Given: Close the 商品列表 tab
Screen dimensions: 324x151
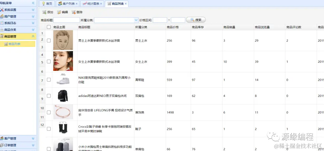Looking at the screenshot, I should 126,4.
